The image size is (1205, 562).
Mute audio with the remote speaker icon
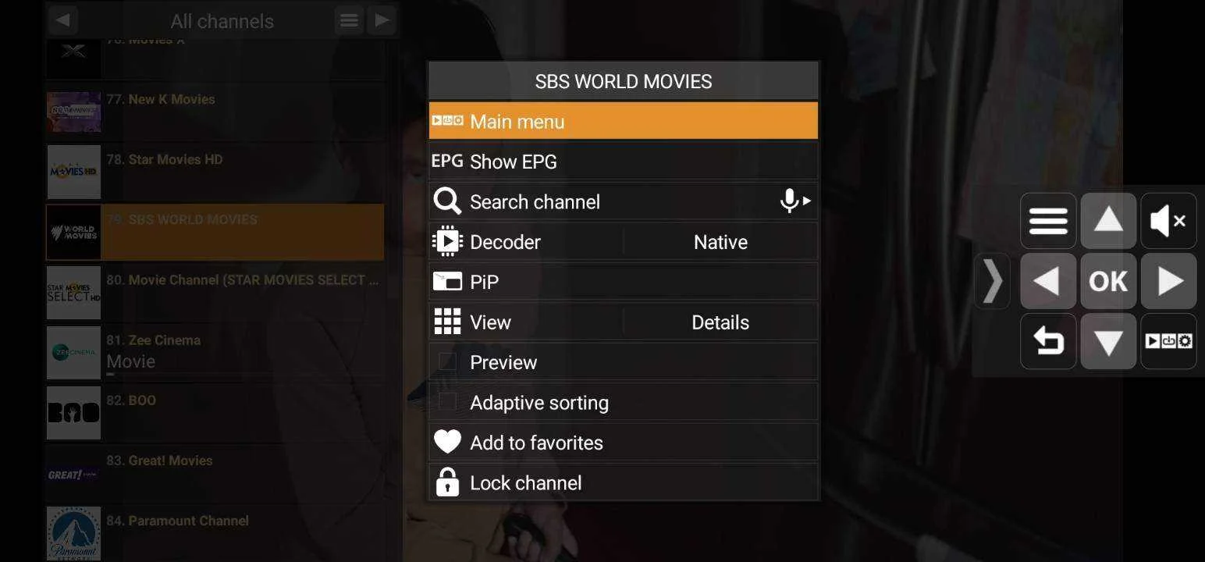click(1168, 221)
